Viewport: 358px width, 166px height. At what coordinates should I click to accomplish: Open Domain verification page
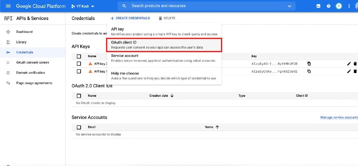[x=31, y=73]
